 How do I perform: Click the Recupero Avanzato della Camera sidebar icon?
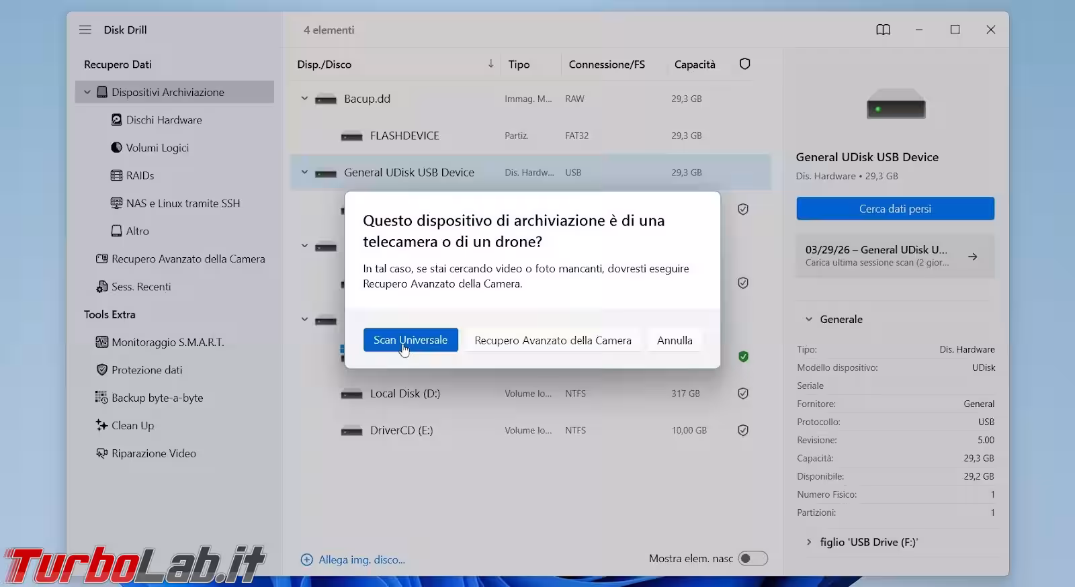(102, 259)
